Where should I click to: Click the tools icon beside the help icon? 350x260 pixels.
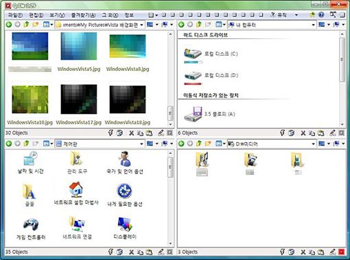click(x=333, y=15)
